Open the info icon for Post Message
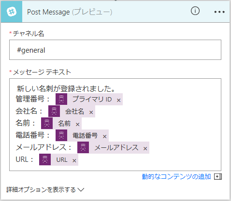The image size is (231, 201). tap(195, 11)
